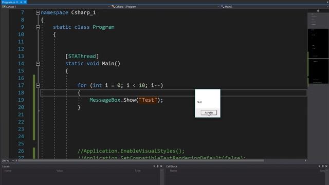Click the horizontal scrollbar of the editor
Image resolution: width=329 pixels, height=185 pixels.
click(141, 161)
